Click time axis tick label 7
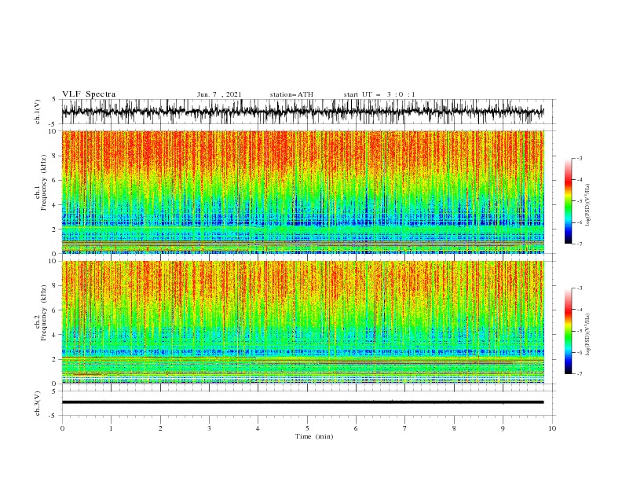This screenshot has height=481, width=622. pyautogui.click(x=405, y=428)
